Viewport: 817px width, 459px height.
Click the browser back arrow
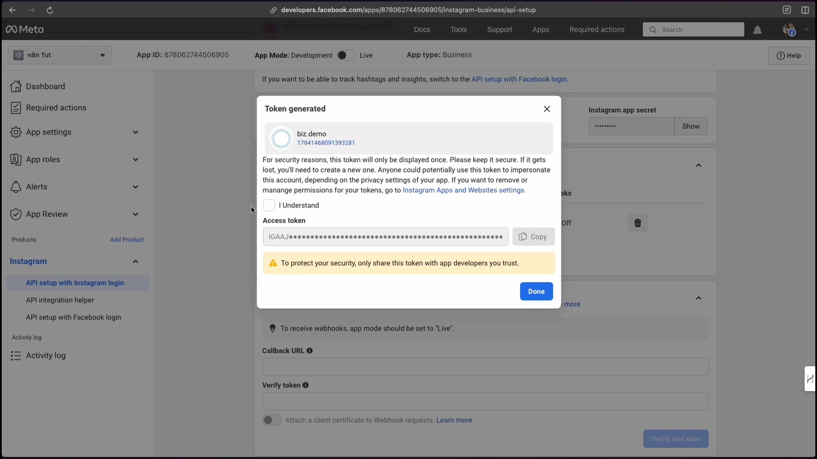12,10
